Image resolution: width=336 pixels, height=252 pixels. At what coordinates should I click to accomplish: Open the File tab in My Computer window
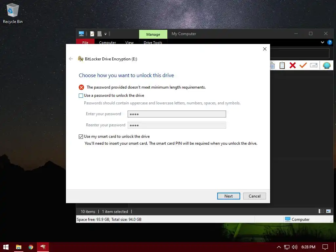85,42
